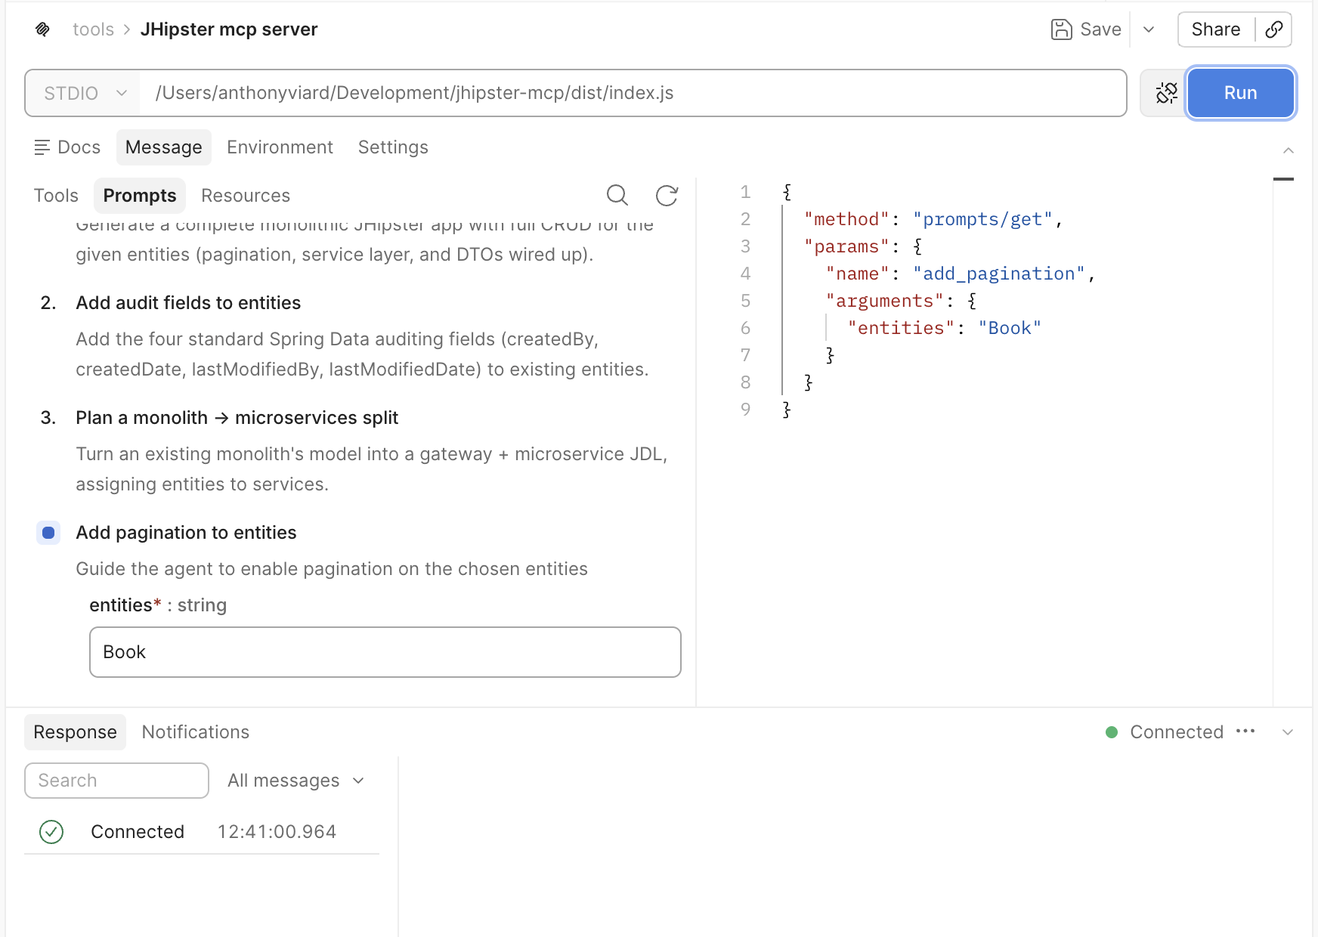Click the "Book" value in JSON editor
The height and width of the screenshot is (937, 1318).
pyautogui.click(x=1010, y=328)
